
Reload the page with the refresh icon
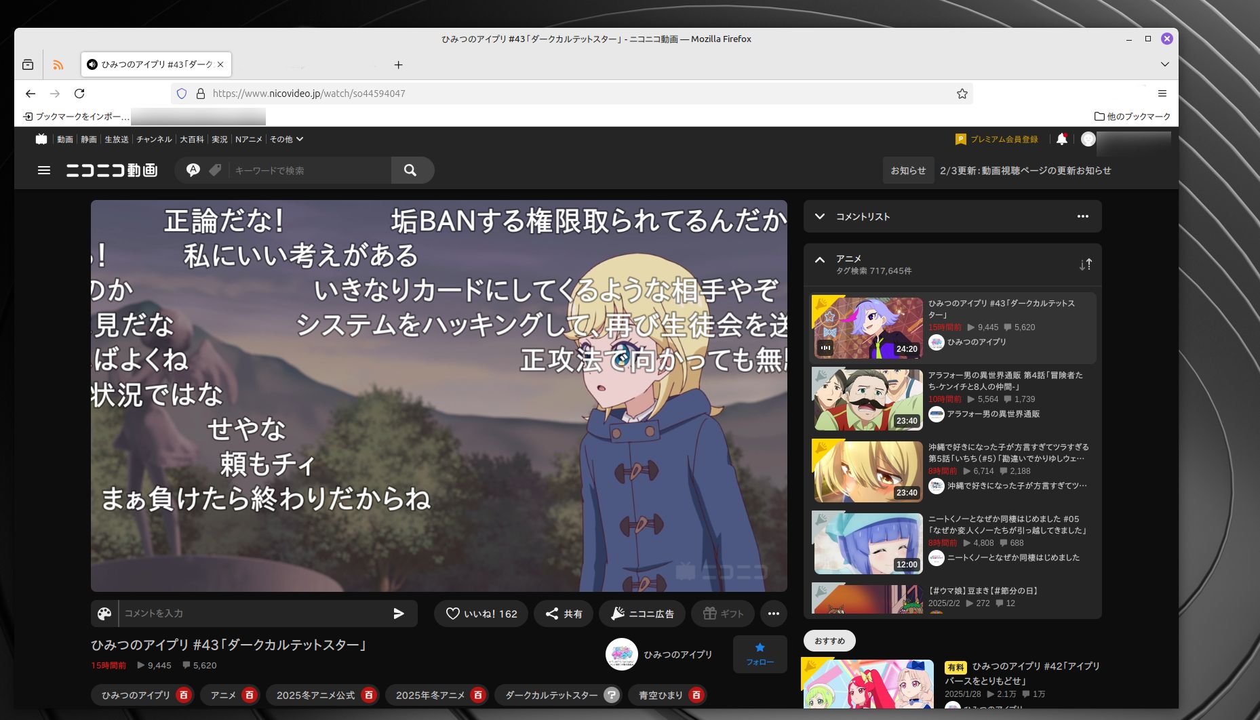pyautogui.click(x=79, y=94)
